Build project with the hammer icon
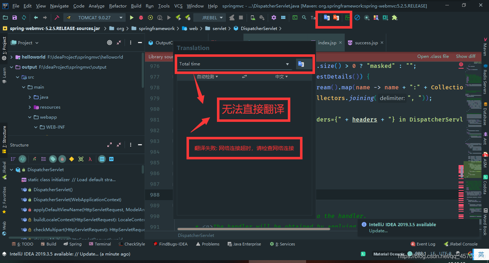 click(x=57, y=18)
